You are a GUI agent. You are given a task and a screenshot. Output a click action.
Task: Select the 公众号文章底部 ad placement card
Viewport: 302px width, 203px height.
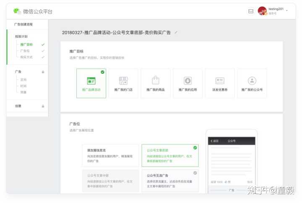[x=170, y=156]
